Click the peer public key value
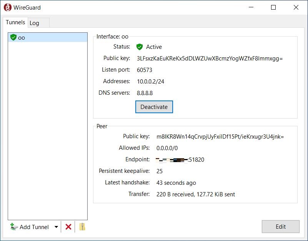 pyautogui.click(x=220, y=136)
